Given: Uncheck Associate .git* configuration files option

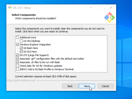Looking at the screenshot, I should 18,59.
